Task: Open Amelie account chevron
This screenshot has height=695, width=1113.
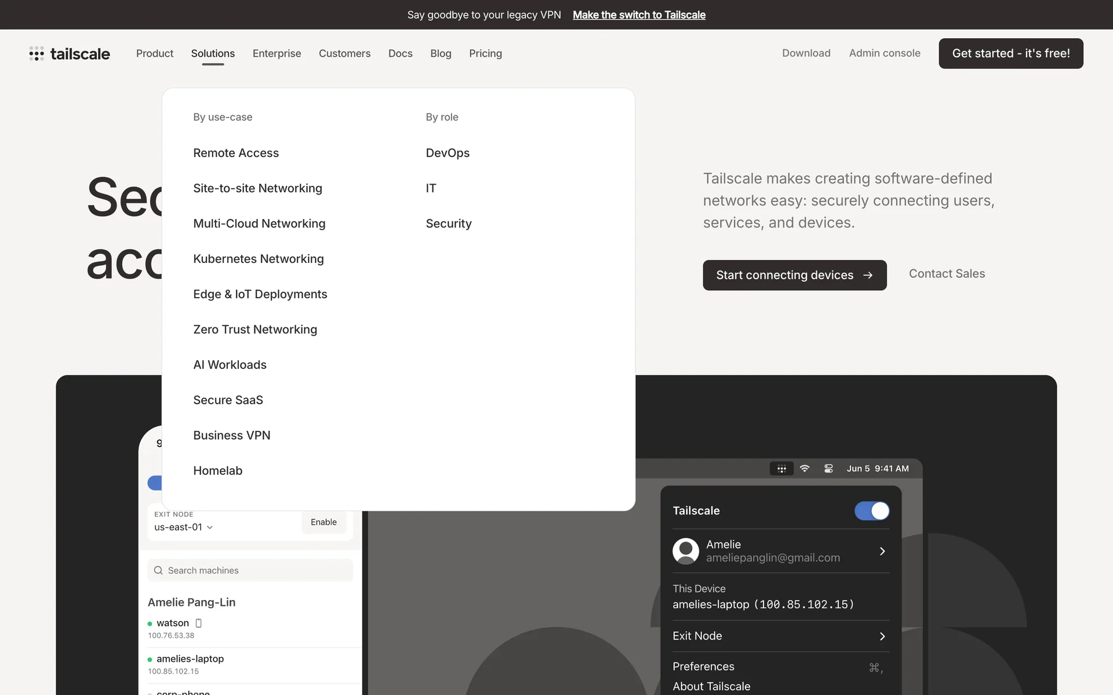Action: [882, 551]
